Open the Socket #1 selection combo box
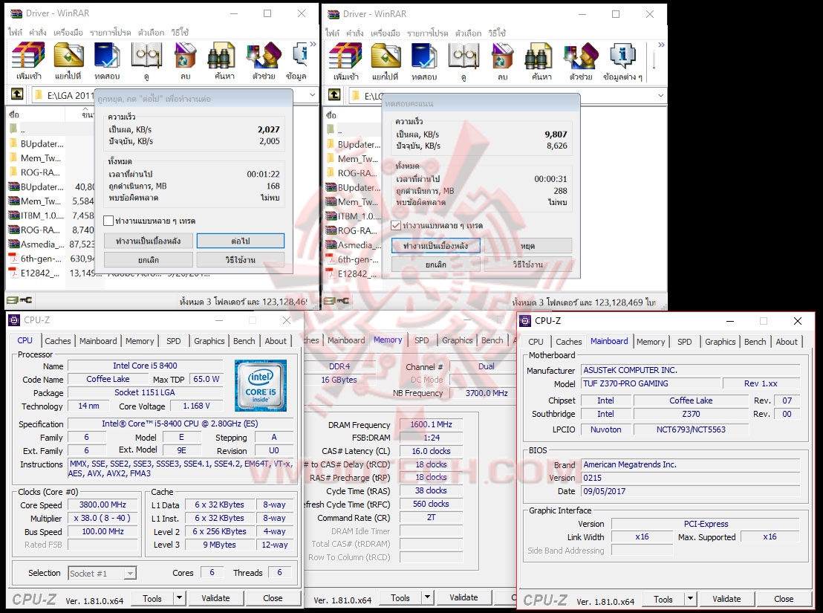 click(x=103, y=573)
